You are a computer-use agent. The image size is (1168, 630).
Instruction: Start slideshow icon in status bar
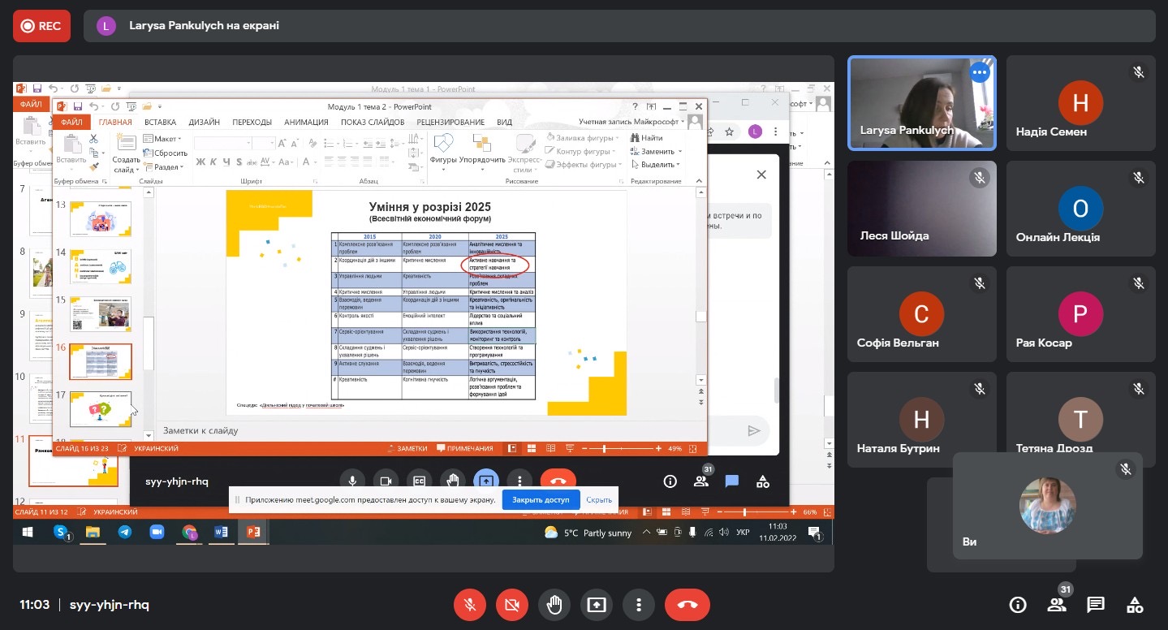click(x=568, y=448)
